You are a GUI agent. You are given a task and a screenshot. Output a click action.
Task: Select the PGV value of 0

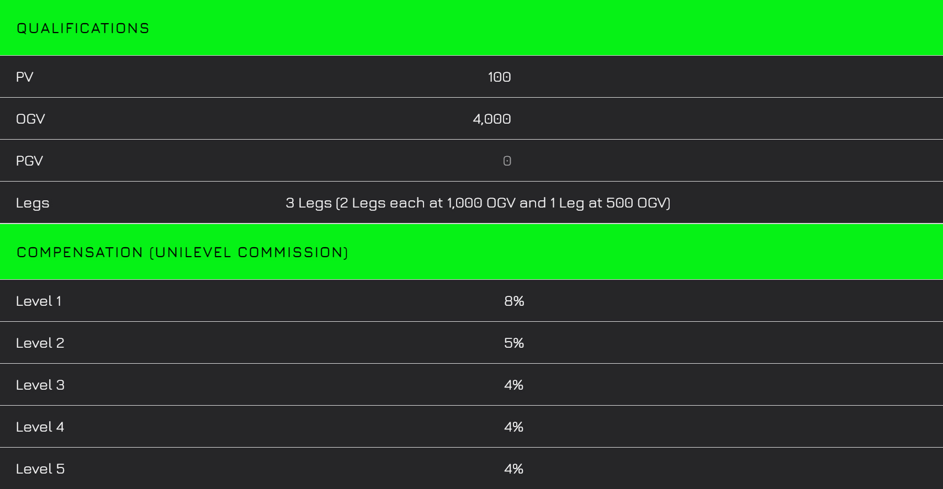pyautogui.click(x=507, y=161)
